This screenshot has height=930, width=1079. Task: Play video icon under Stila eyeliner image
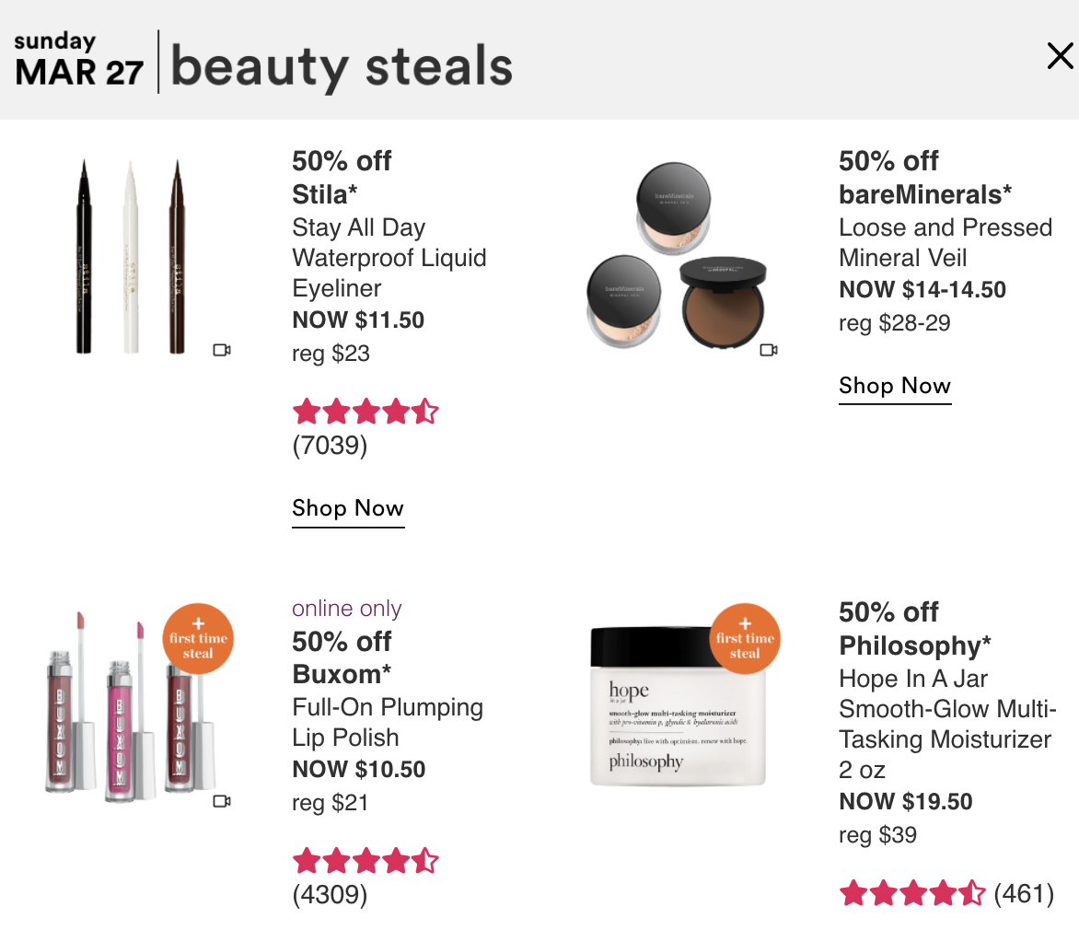[222, 351]
